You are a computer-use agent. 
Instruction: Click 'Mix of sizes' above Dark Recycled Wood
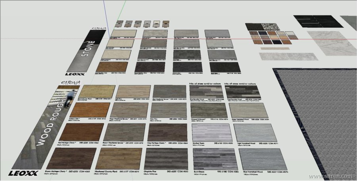pos(240,84)
